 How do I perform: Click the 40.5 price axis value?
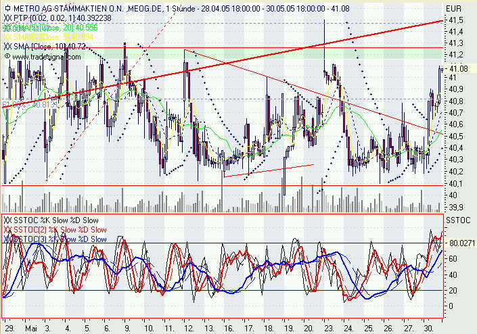(x=456, y=136)
